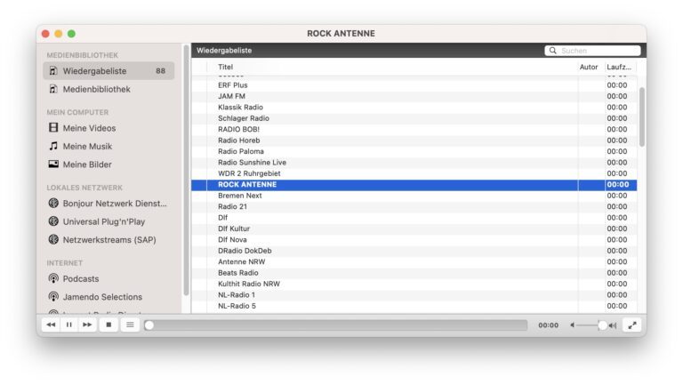Select the Schlager Radio row
Image resolution: width=683 pixels, height=385 pixels.
click(414, 118)
